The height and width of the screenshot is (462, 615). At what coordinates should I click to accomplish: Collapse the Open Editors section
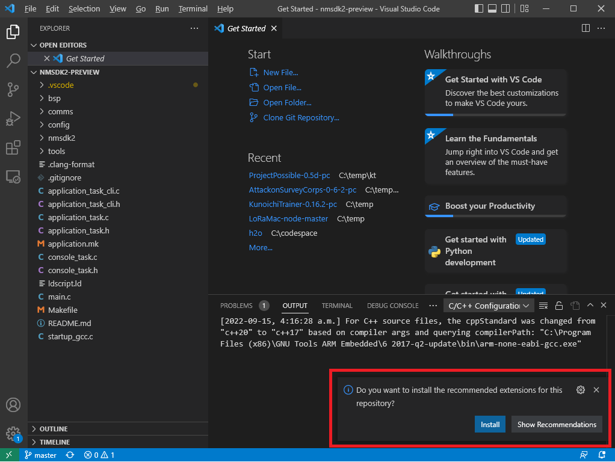tap(118, 45)
